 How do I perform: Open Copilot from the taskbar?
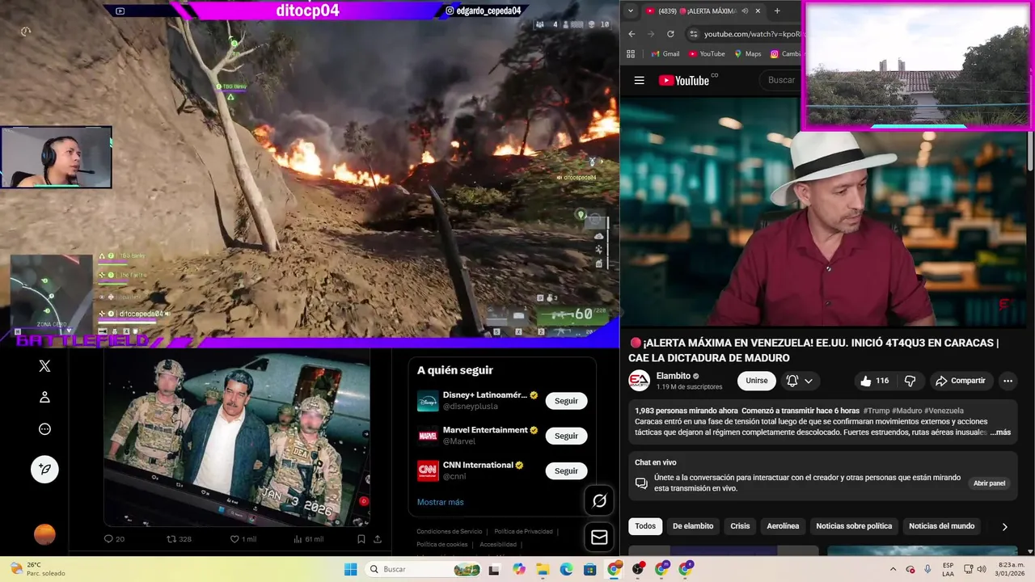coord(518,569)
